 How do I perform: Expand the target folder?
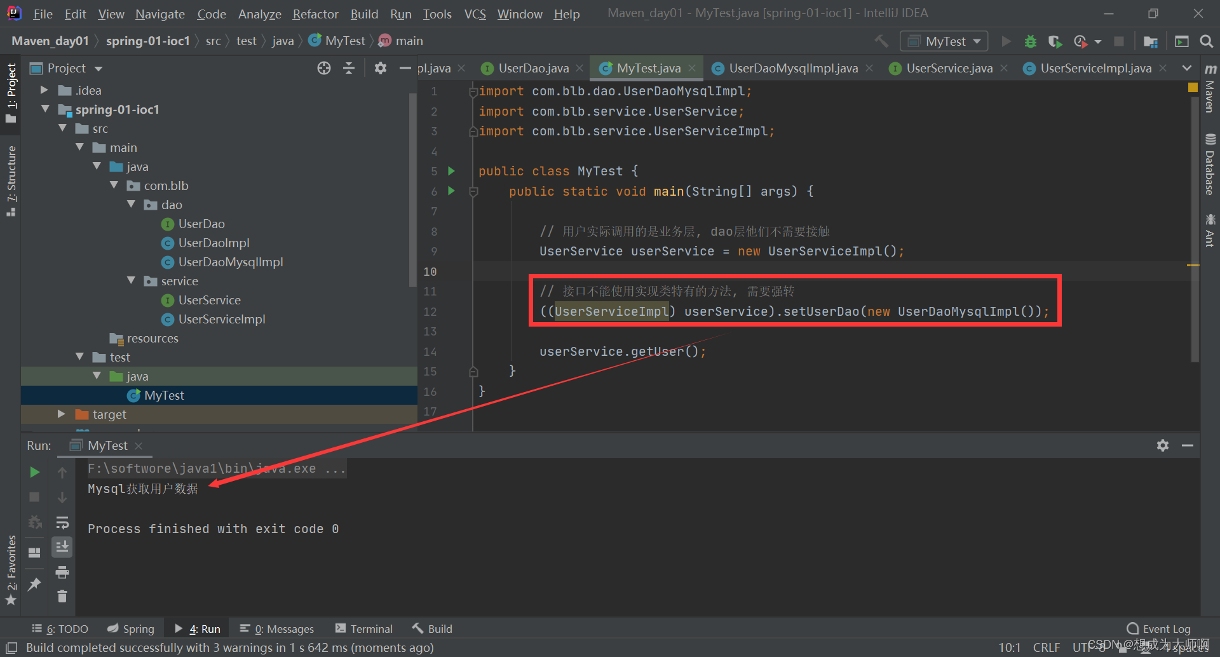(x=62, y=414)
